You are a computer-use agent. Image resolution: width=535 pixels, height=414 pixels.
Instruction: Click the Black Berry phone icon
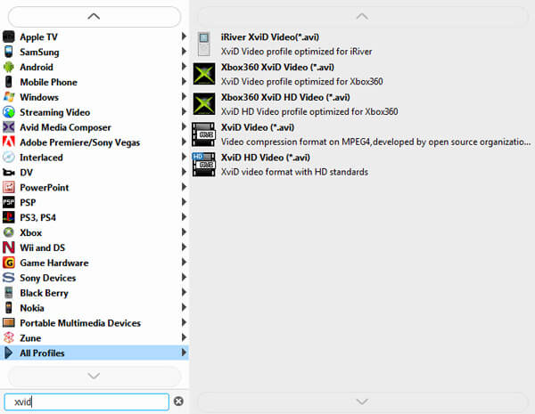tap(9, 293)
